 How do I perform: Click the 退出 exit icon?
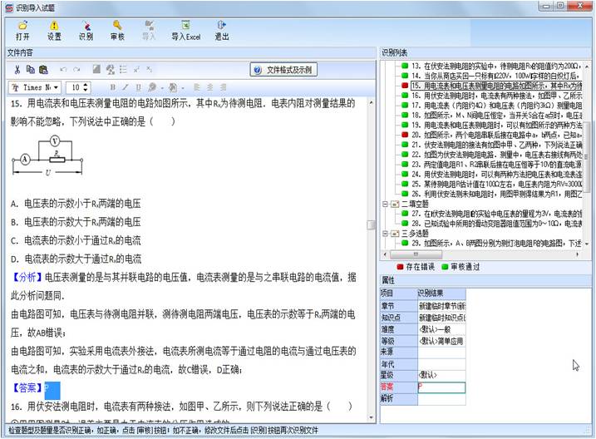tap(222, 31)
